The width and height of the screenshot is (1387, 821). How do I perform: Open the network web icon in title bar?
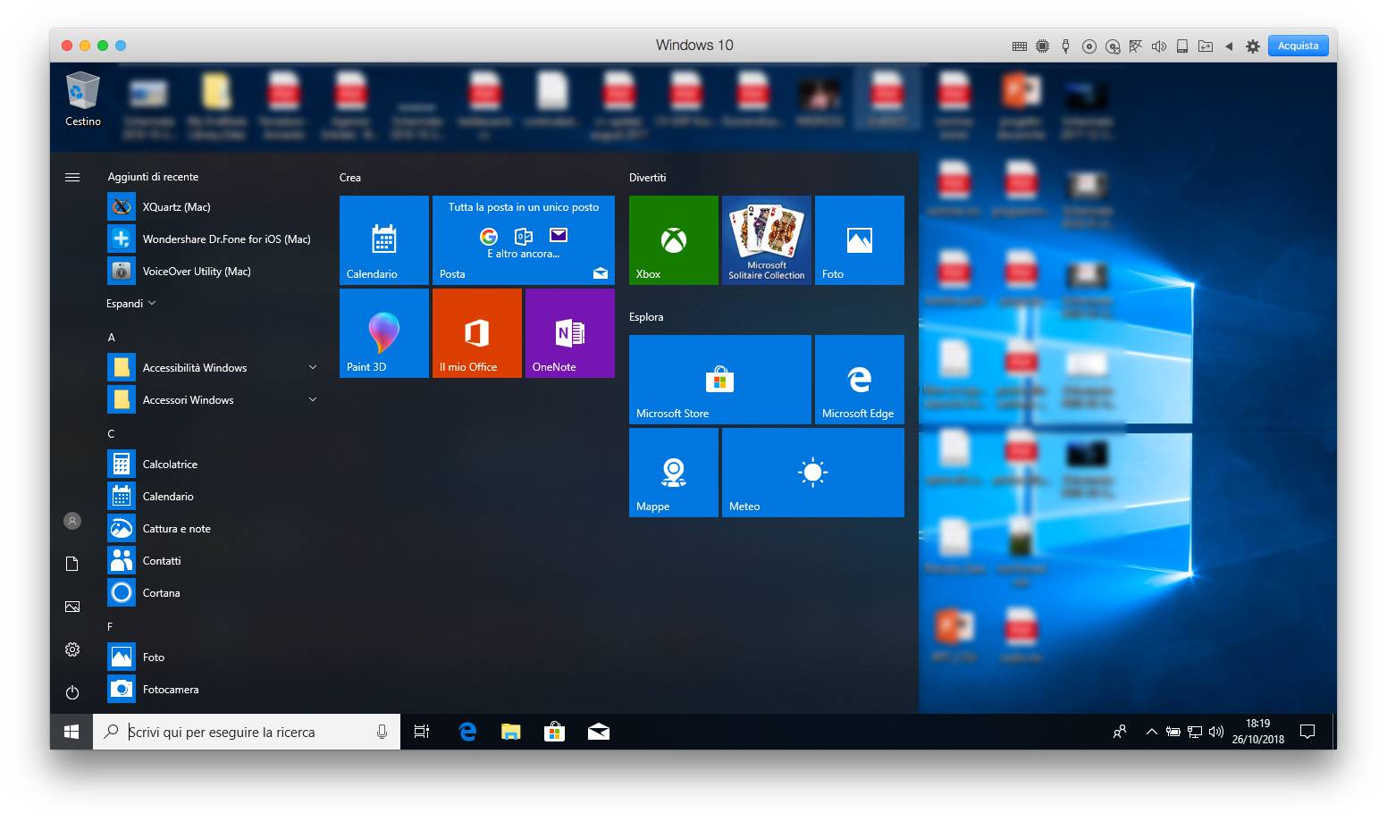(1136, 46)
